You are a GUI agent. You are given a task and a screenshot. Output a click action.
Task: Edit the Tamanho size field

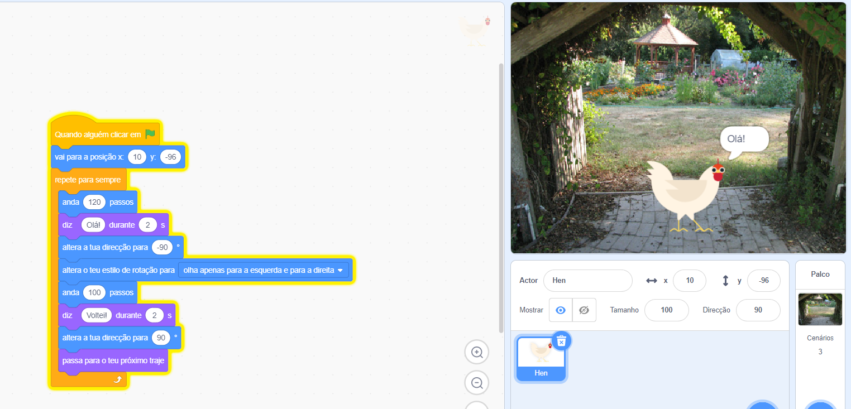[x=667, y=310]
